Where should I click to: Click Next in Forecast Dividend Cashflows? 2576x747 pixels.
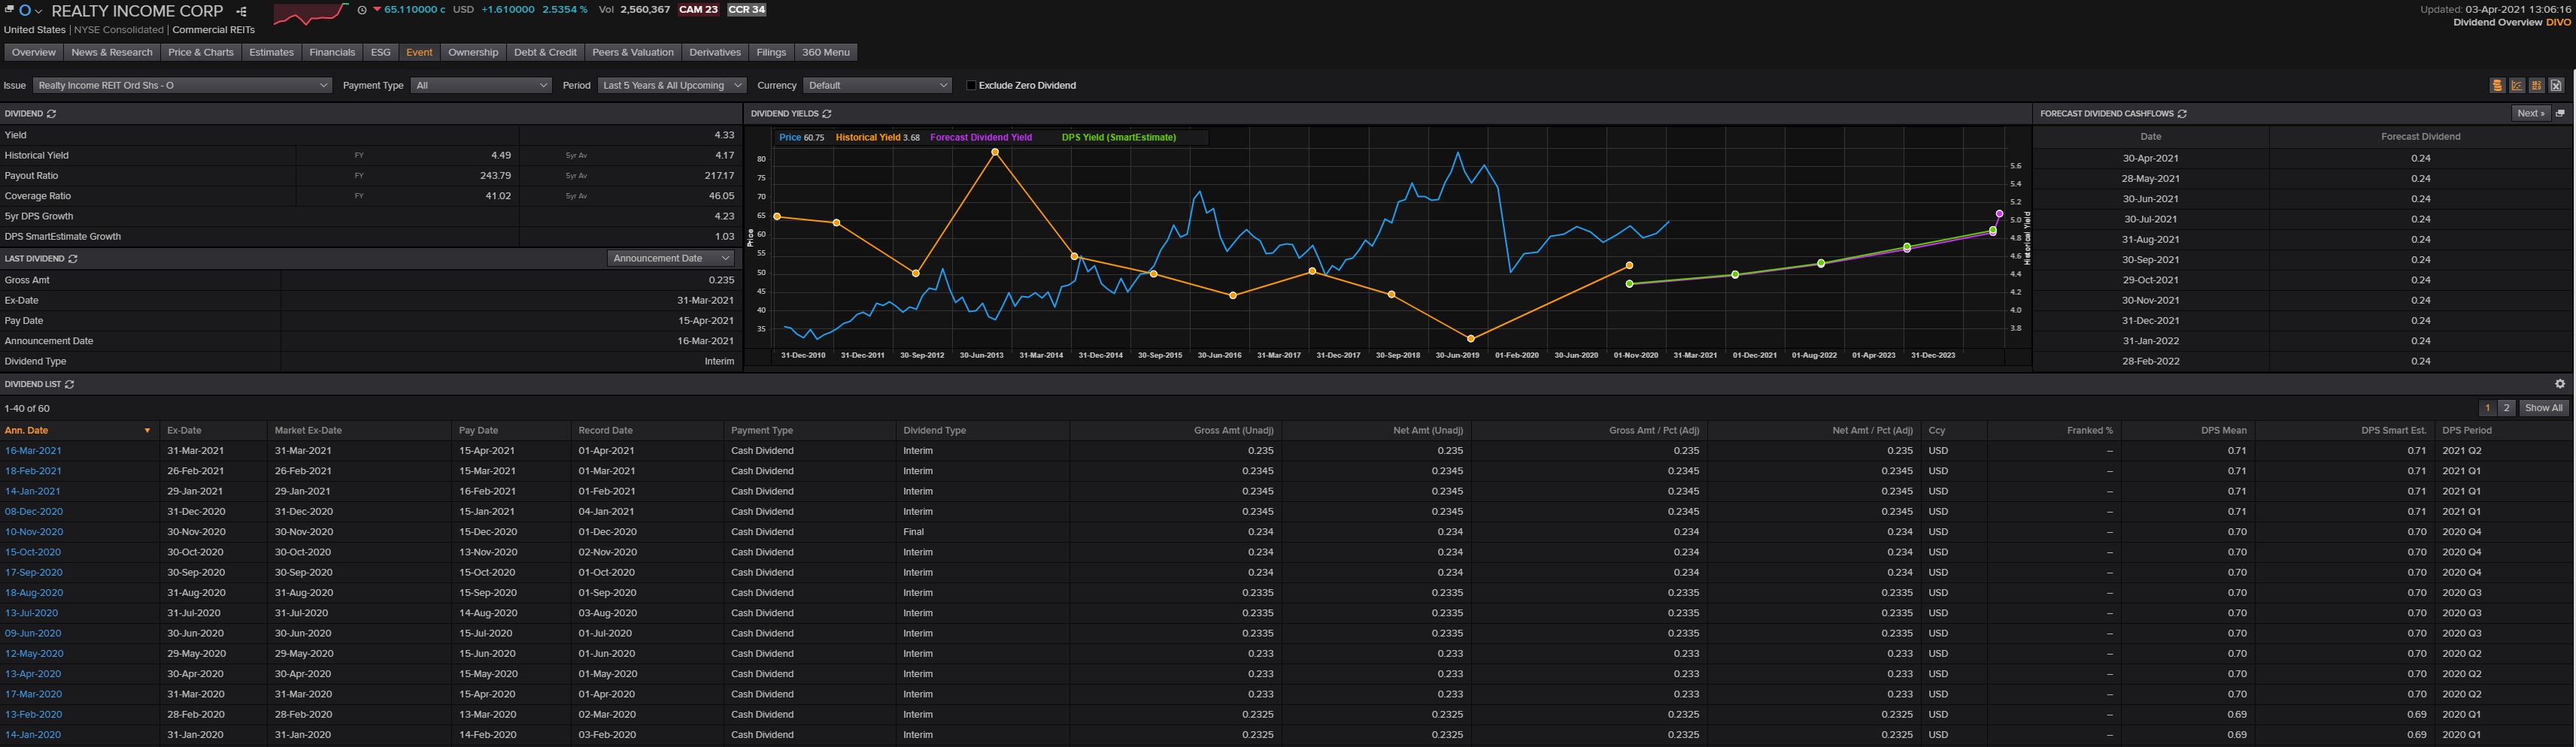(x=2531, y=113)
